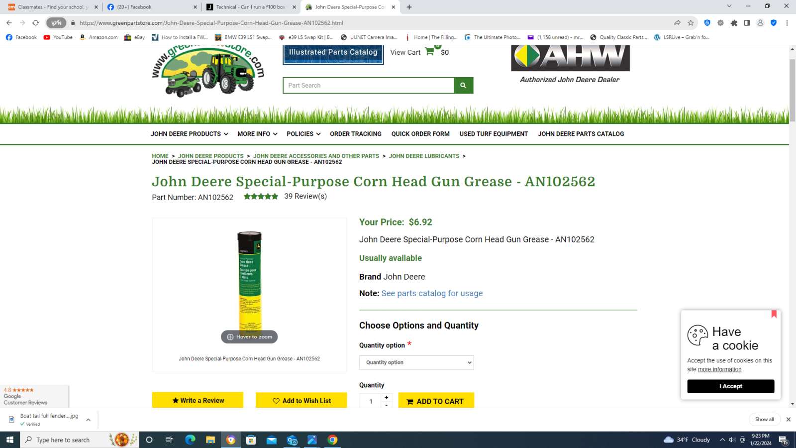Click 39 Review(s) link
The width and height of the screenshot is (796, 448).
click(x=305, y=196)
